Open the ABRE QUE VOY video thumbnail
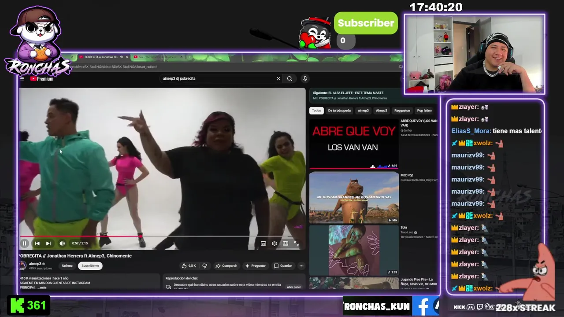Image resolution: width=564 pixels, height=317 pixels. (x=354, y=144)
